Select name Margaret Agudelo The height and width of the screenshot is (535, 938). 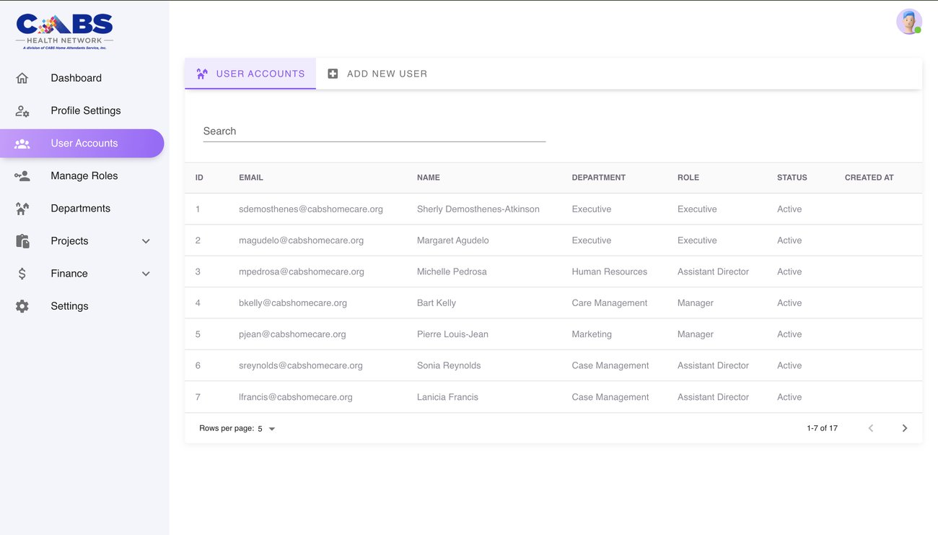pyautogui.click(x=453, y=240)
